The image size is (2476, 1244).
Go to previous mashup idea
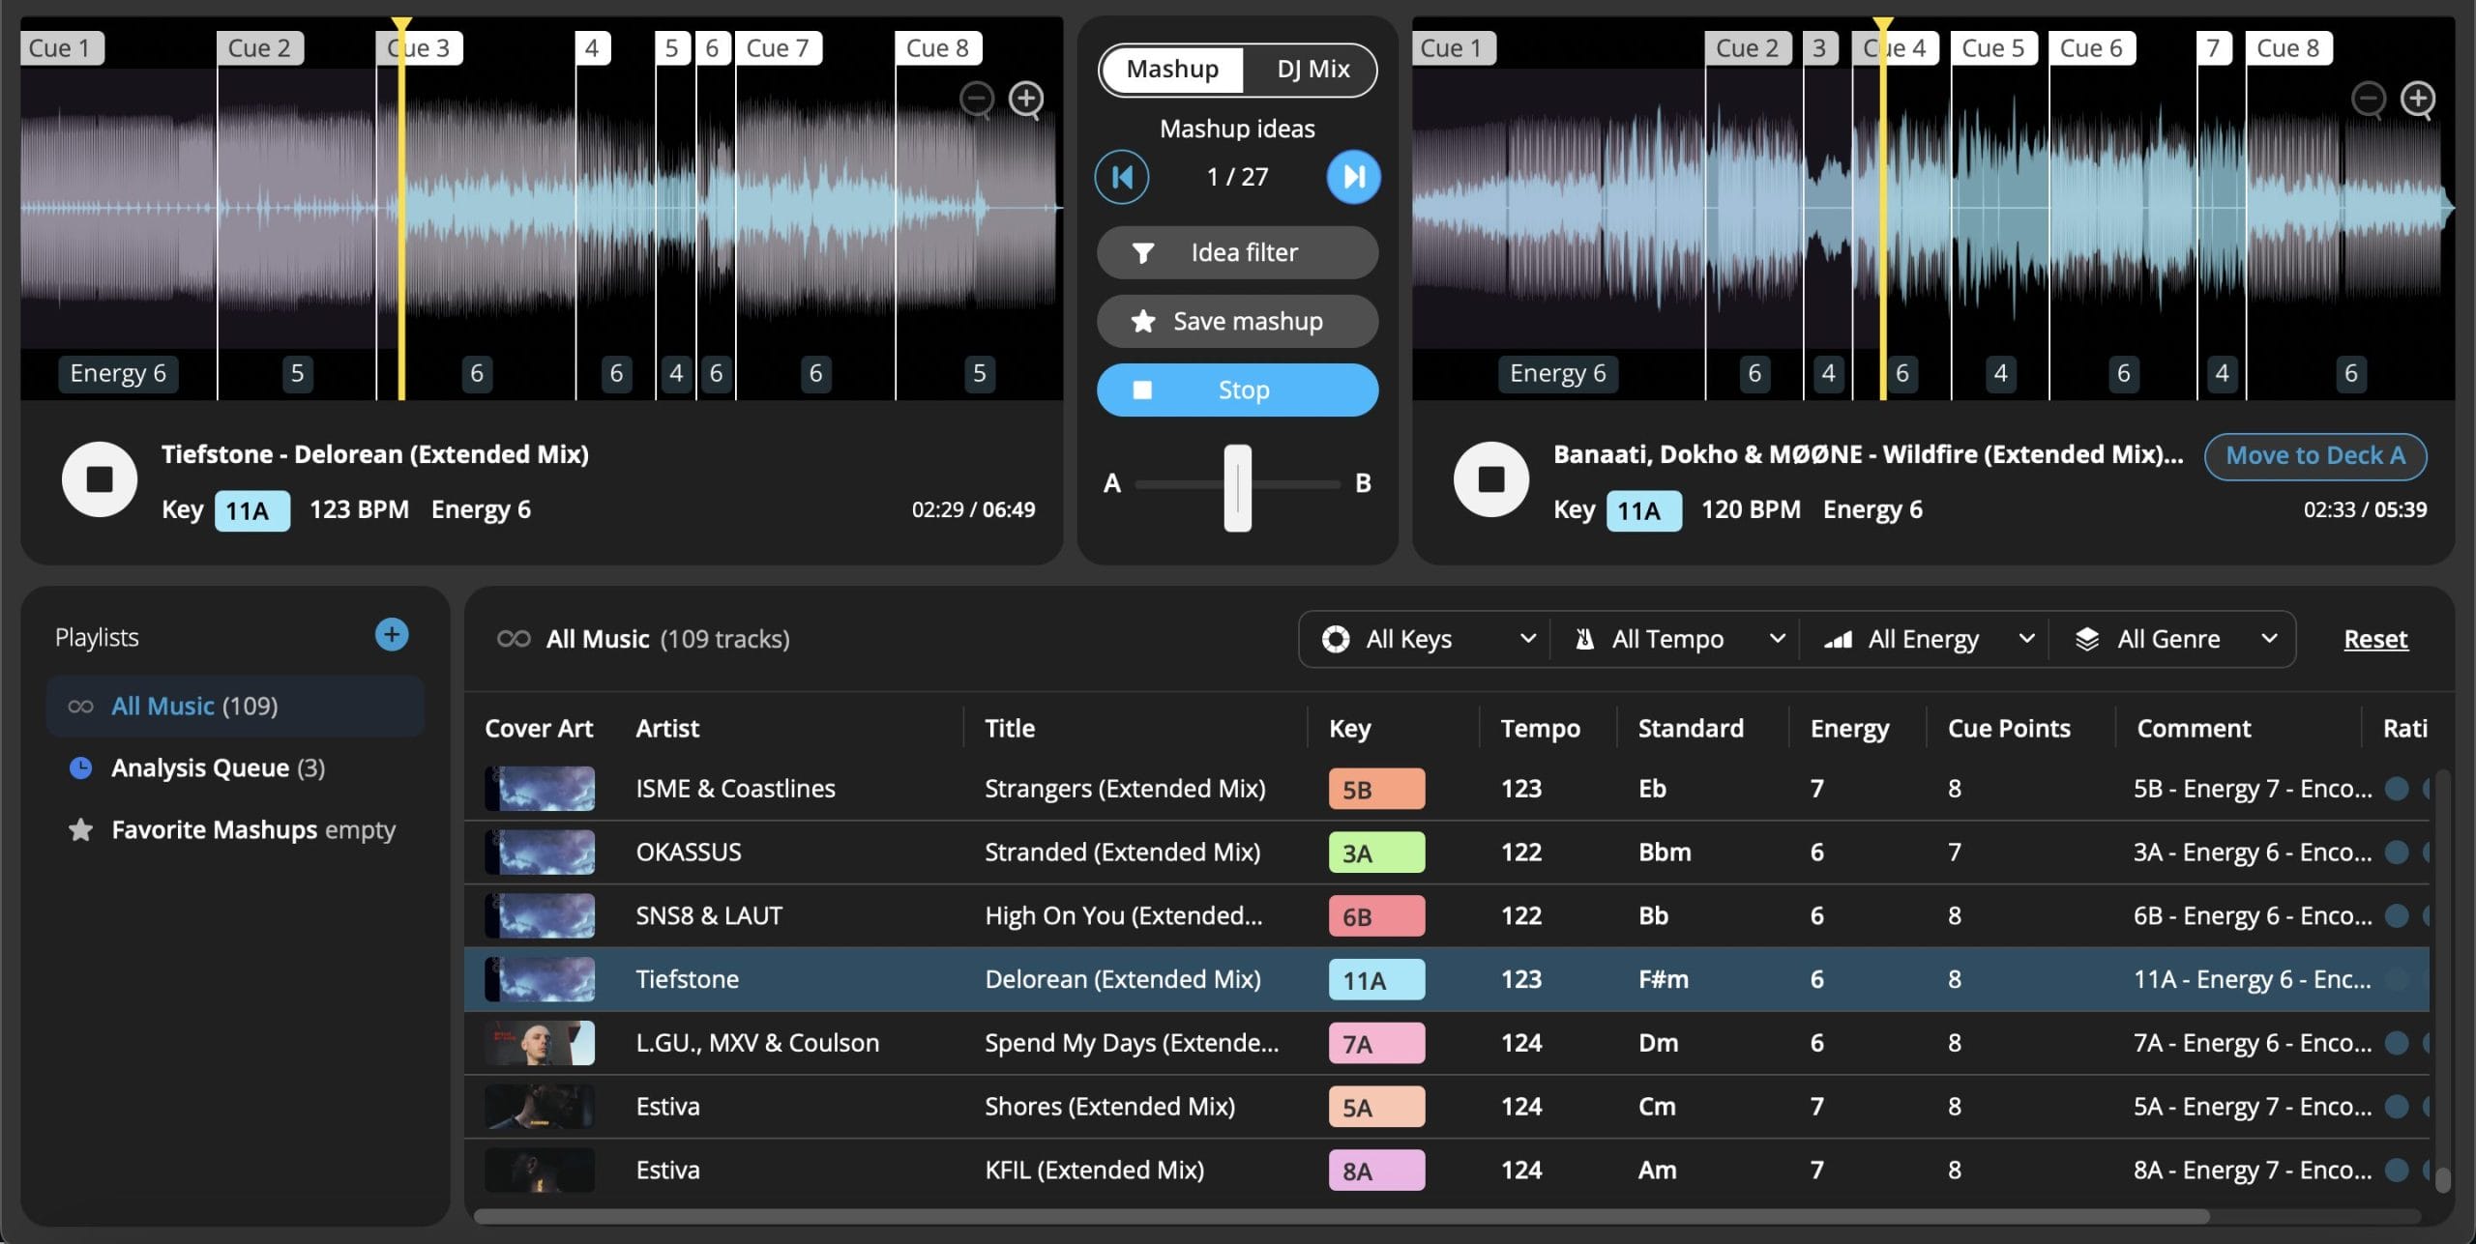(1122, 177)
